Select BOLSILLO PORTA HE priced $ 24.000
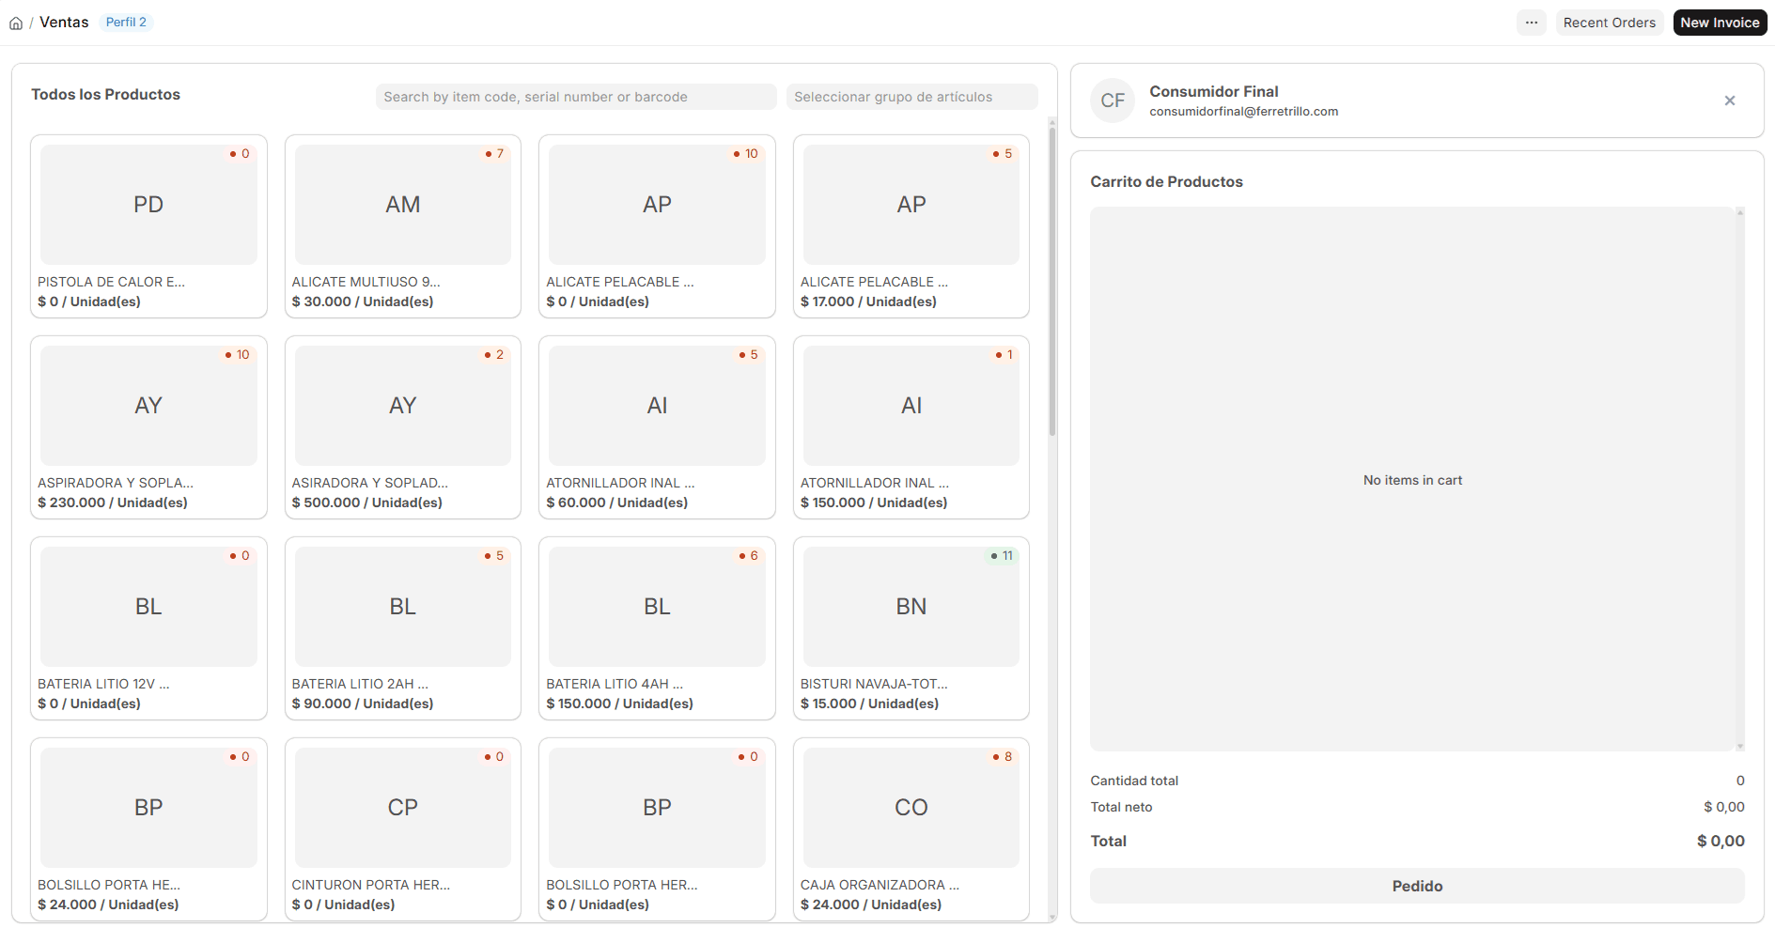1775x928 pixels. click(x=148, y=829)
